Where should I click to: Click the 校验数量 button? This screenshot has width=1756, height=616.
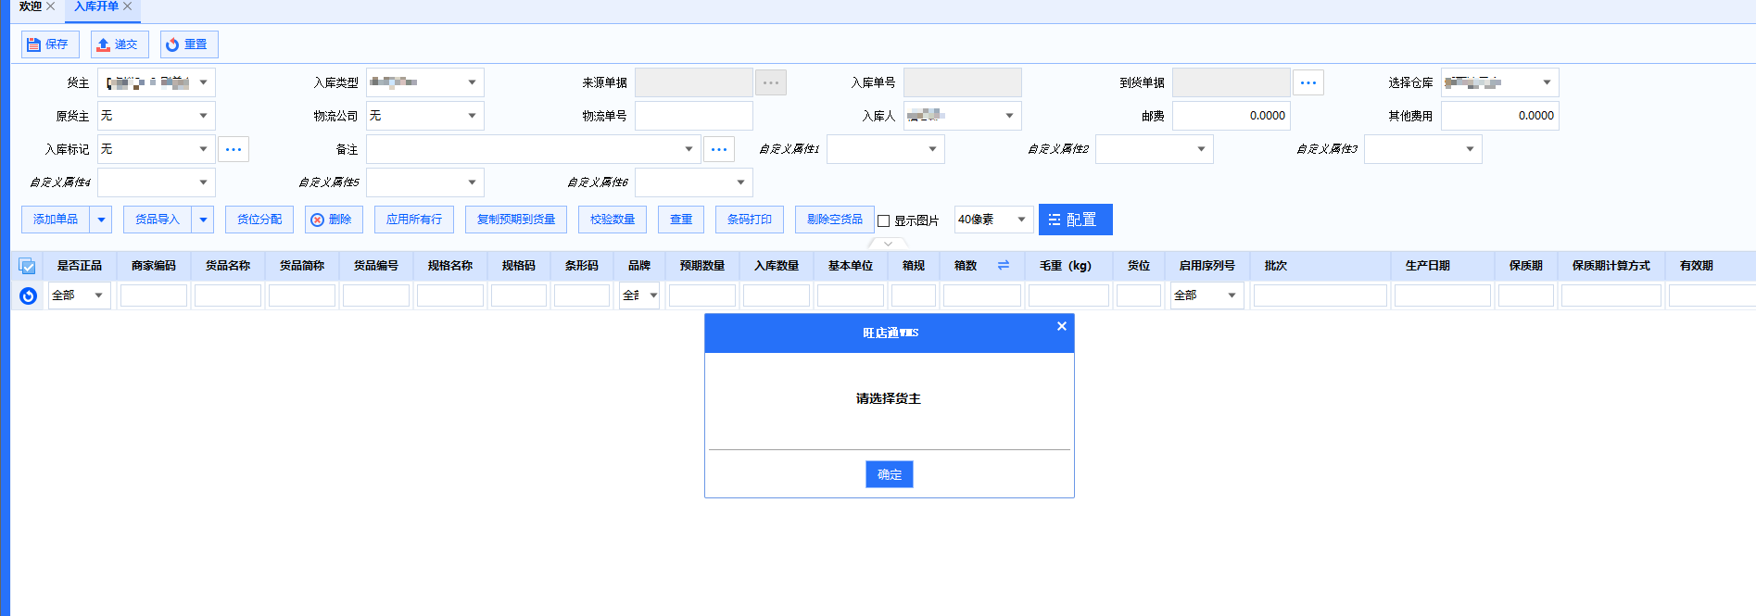(613, 220)
